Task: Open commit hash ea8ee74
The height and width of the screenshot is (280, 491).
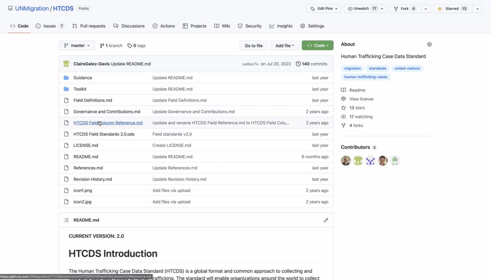Action: click(250, 64)
